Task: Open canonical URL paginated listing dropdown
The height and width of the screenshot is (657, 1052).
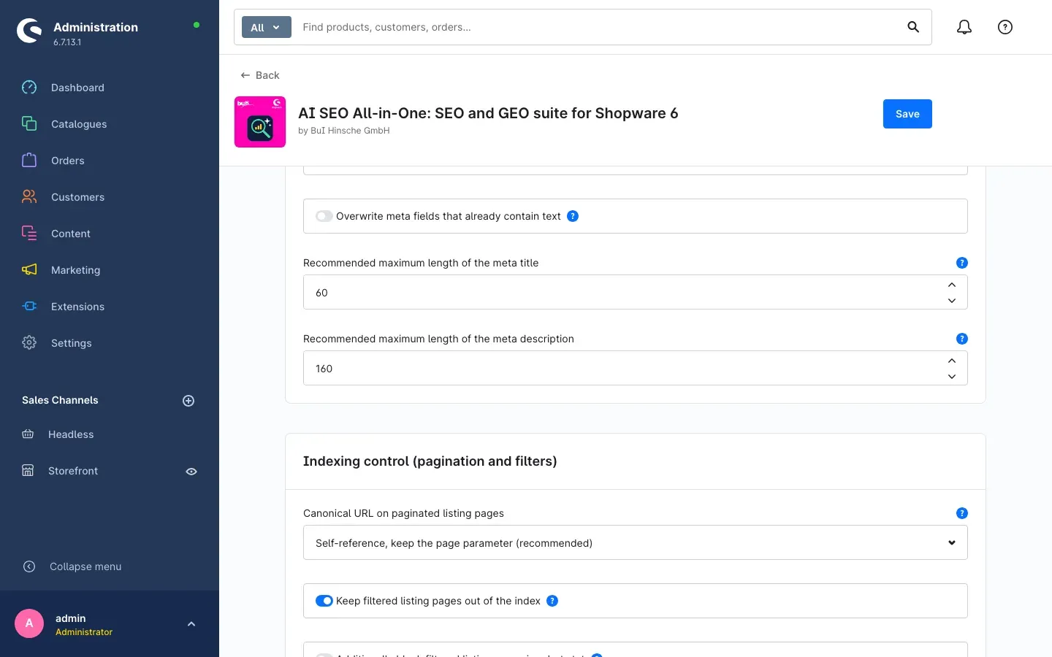Action: (636, 542)
